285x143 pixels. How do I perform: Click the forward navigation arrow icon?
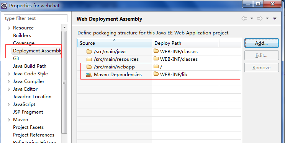coord(260,18)
